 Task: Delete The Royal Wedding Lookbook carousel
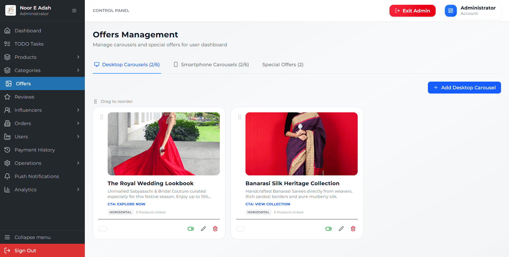(x=215, y=229)
